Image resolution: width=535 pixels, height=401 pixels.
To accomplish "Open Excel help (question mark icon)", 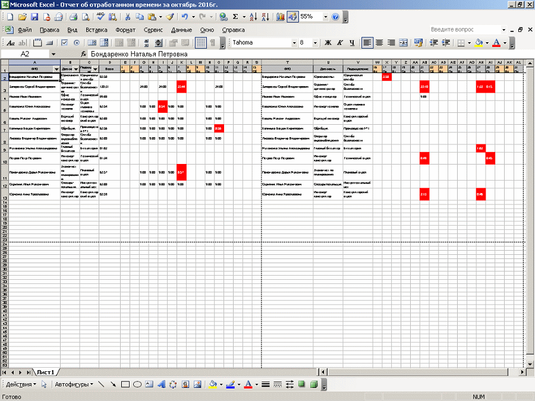I will coord(335,17).
